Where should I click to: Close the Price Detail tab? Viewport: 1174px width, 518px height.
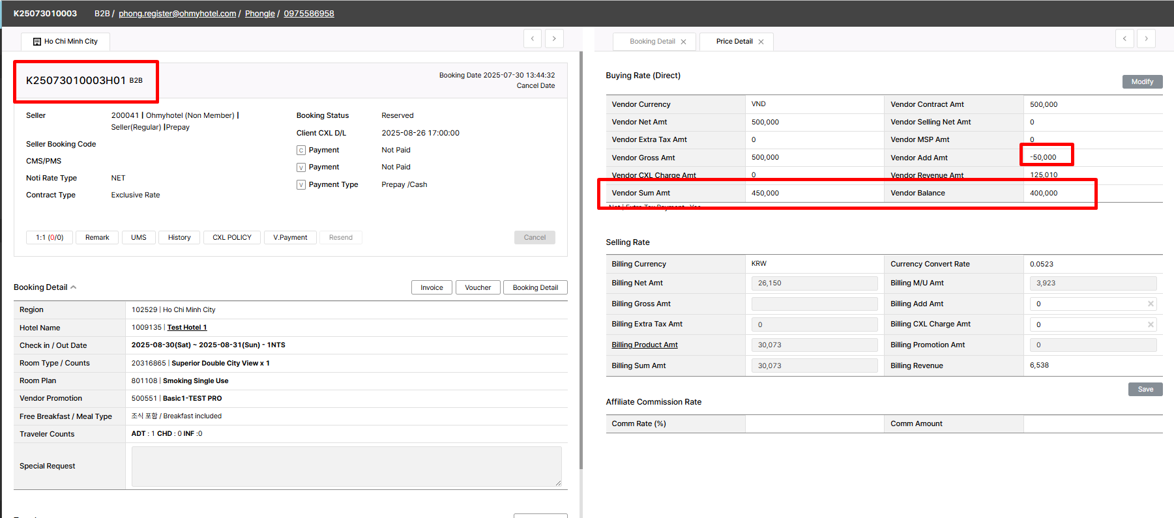point(761,42)
